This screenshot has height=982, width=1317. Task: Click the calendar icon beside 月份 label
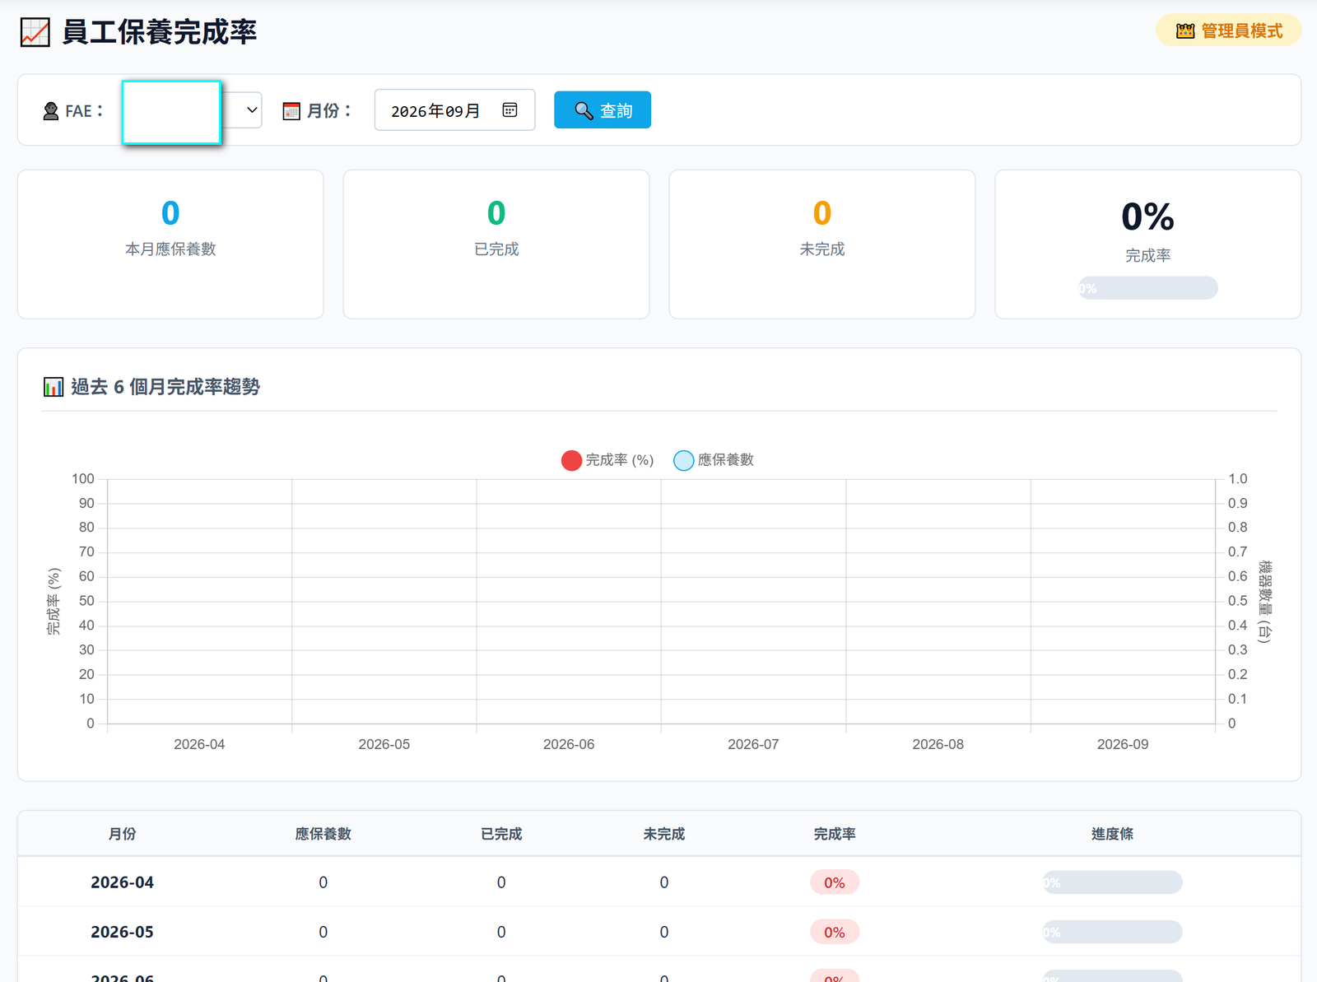(x=291, y=111)
